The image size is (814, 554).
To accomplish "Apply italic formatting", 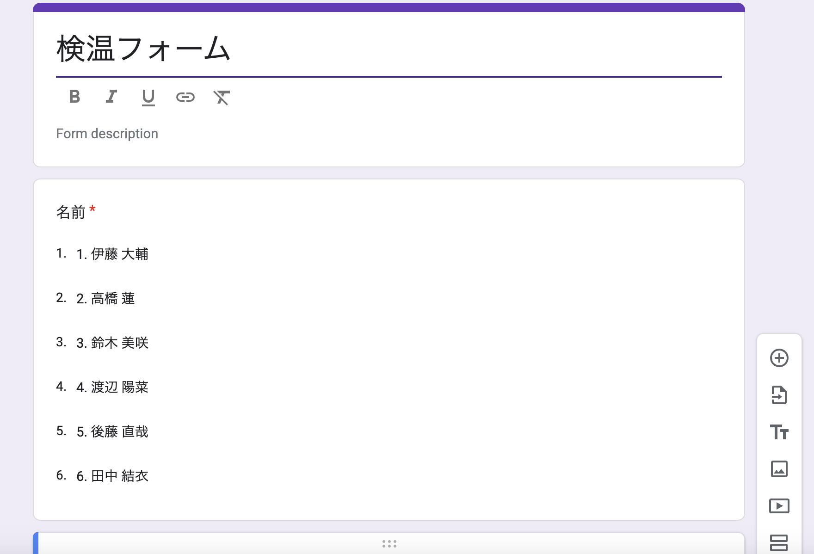I will 111,97.
